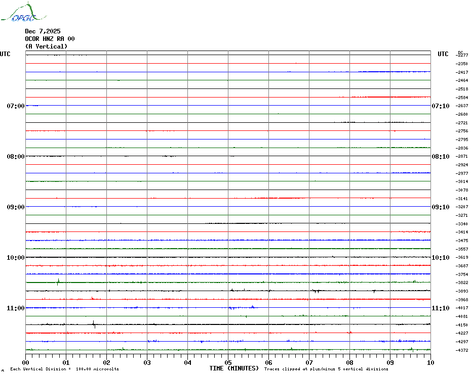Select the 10 minute tick label
Viewport: 471px width, 376px height.
[430, 362]
